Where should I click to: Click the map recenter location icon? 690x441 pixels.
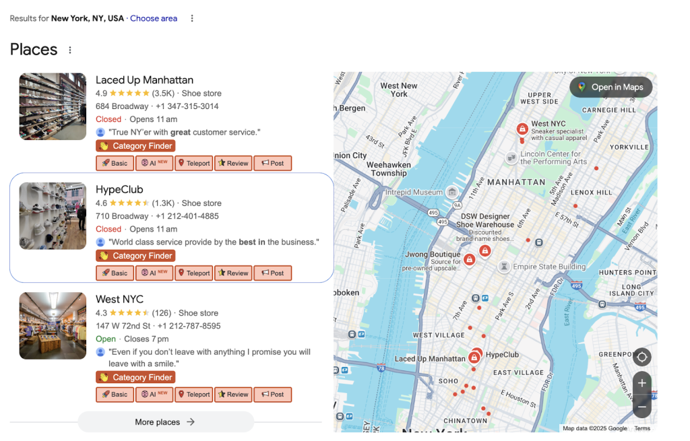click(x=641, y=357)
